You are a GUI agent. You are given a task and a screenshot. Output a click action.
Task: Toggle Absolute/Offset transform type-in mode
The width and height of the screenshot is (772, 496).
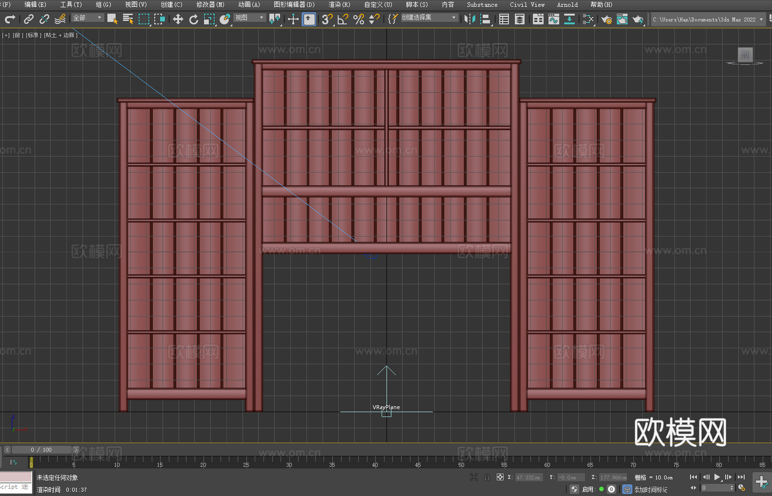500,477
